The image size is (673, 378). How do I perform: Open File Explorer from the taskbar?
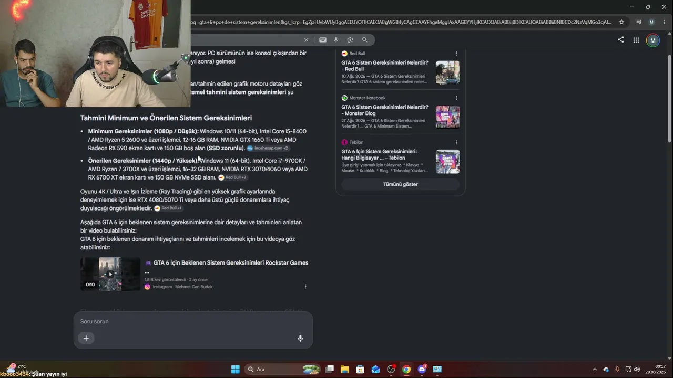tap(345, 369)
